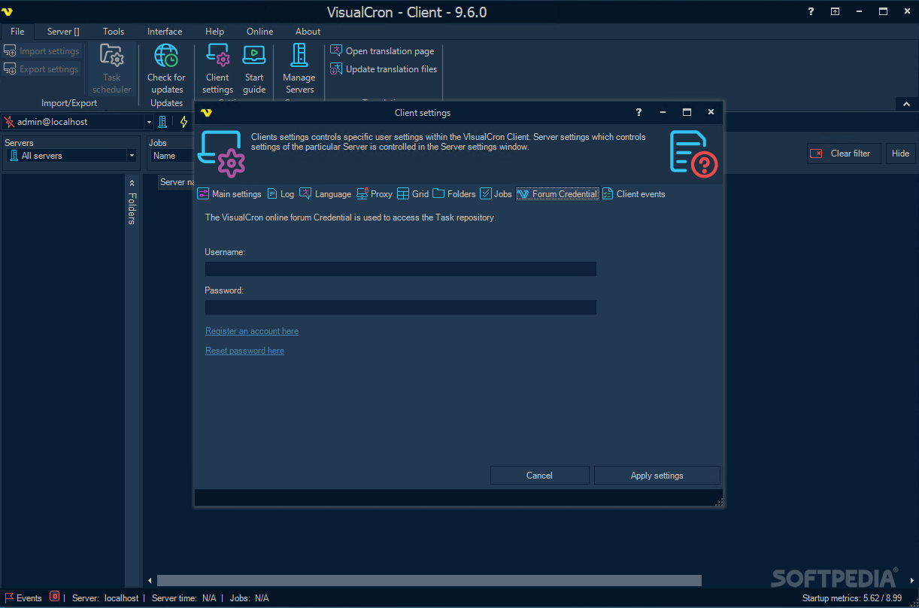
Task: Click the Grid tab icon
Action: (x=403, y=194)
